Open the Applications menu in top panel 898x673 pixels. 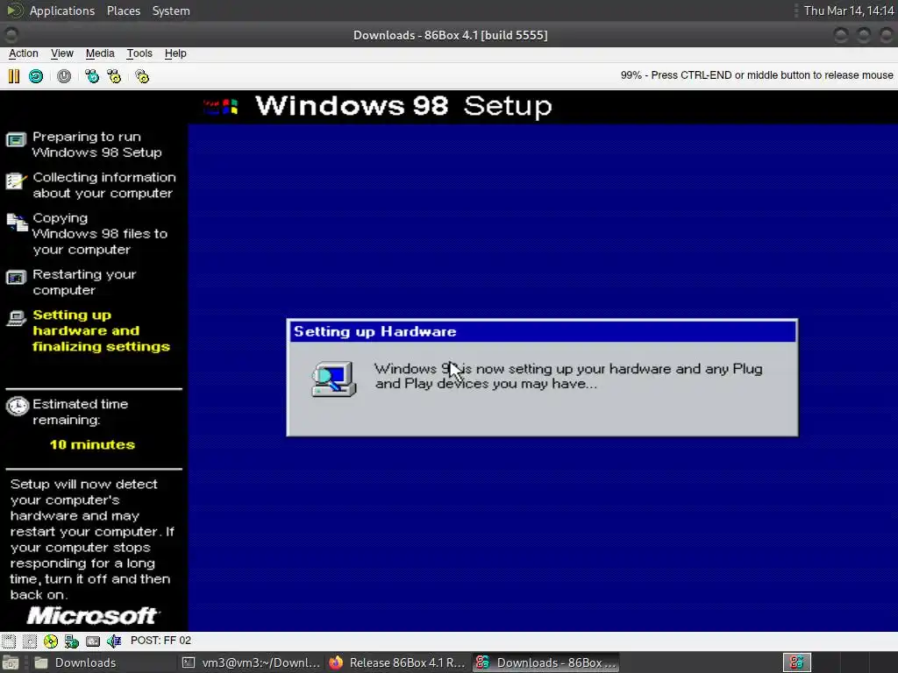click(62, 11)
